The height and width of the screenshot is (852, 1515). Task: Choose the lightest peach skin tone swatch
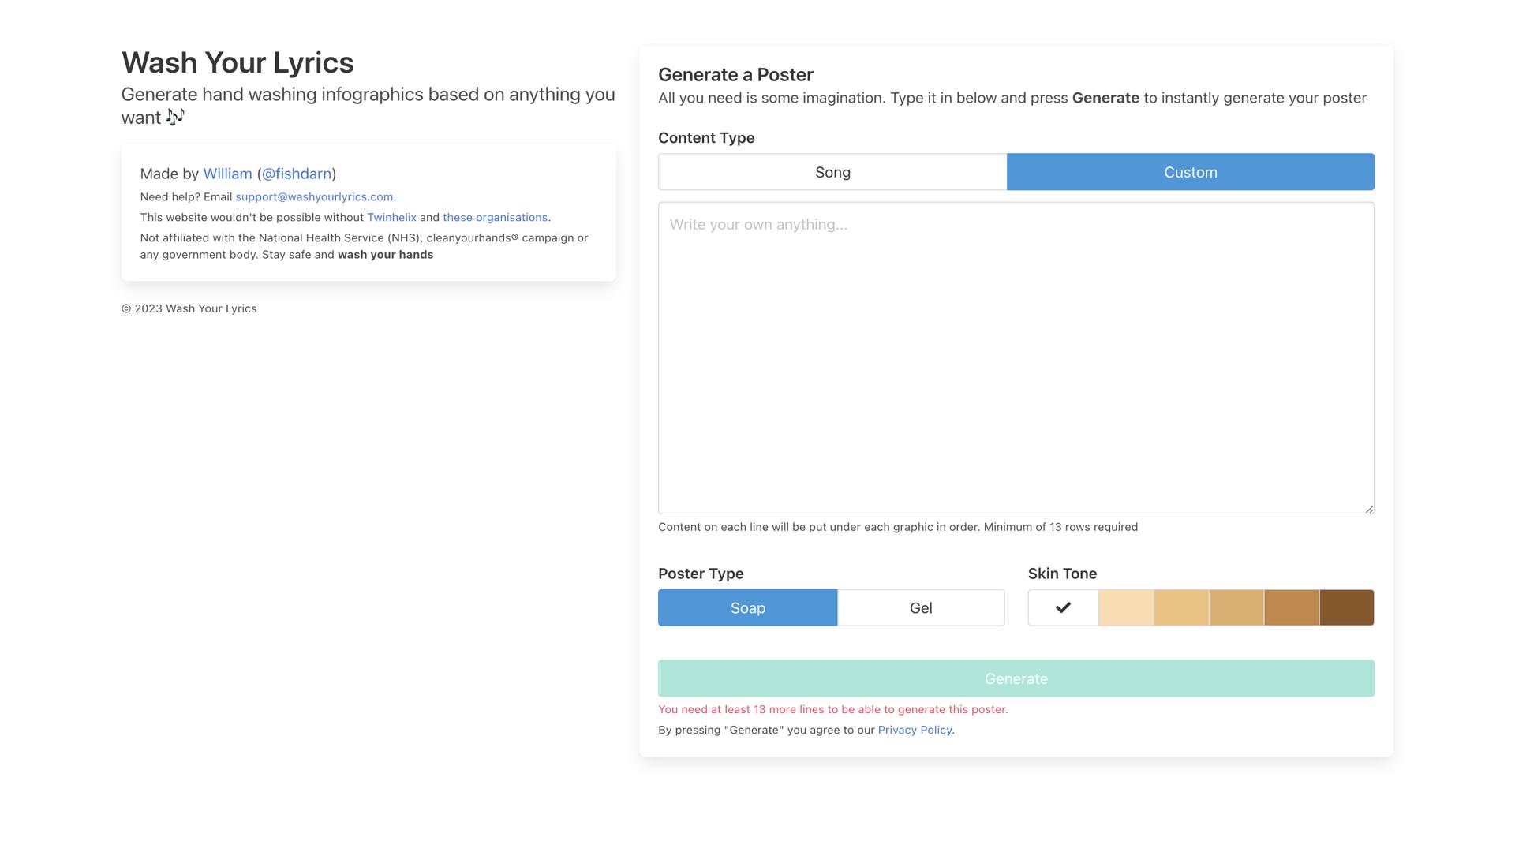click(1126, 607)
